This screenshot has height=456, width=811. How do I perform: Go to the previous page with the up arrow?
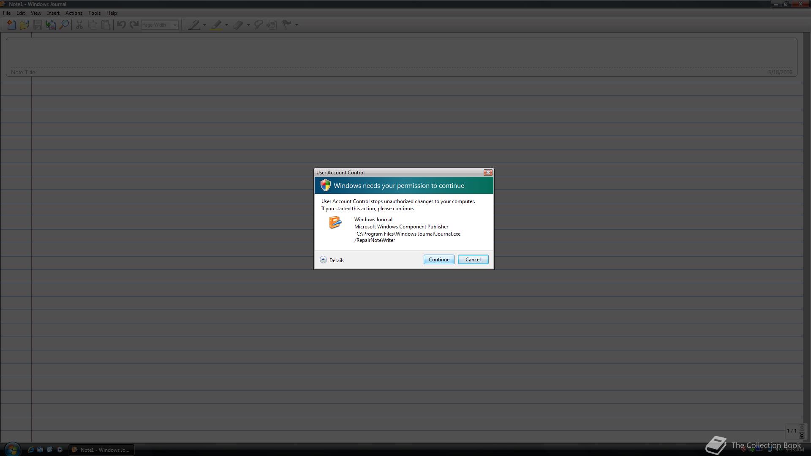coord(802,428)
